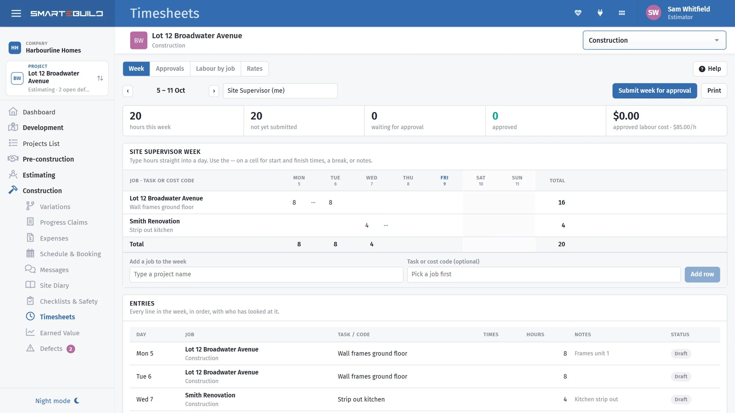Select the Timesheets sidebar item
Screen dimensions: 735x413
click(x=57, y=317)
